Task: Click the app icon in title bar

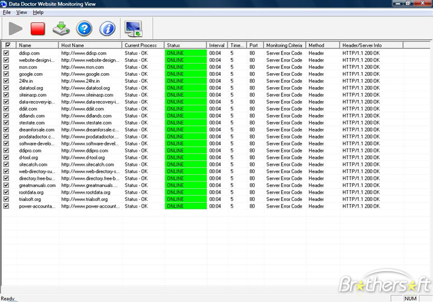Action: 3,4
